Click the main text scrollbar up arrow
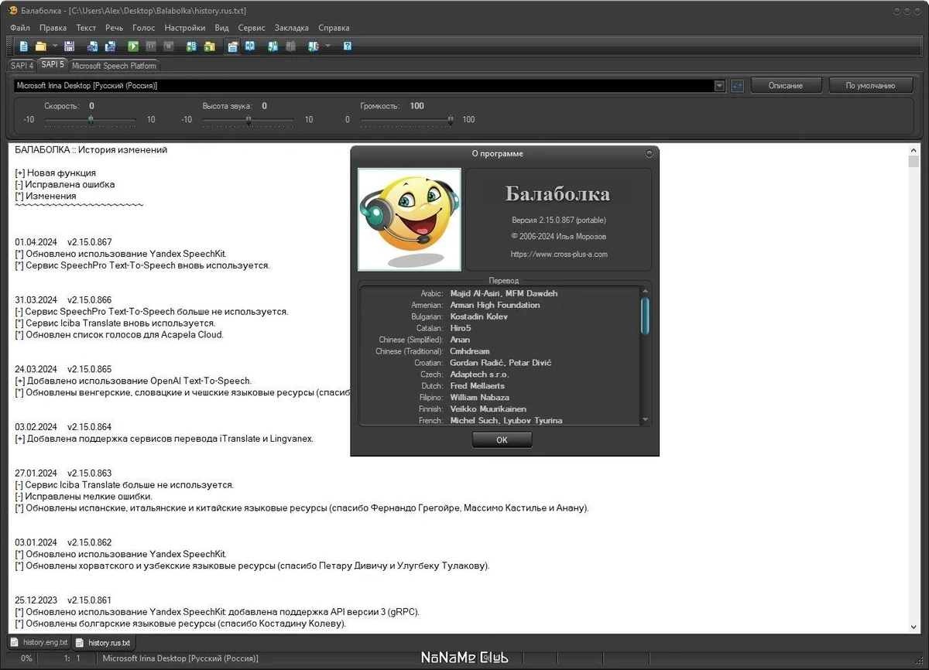Image resolution: width=929 pixels, height=670 pixels. (x=914, y=149)
